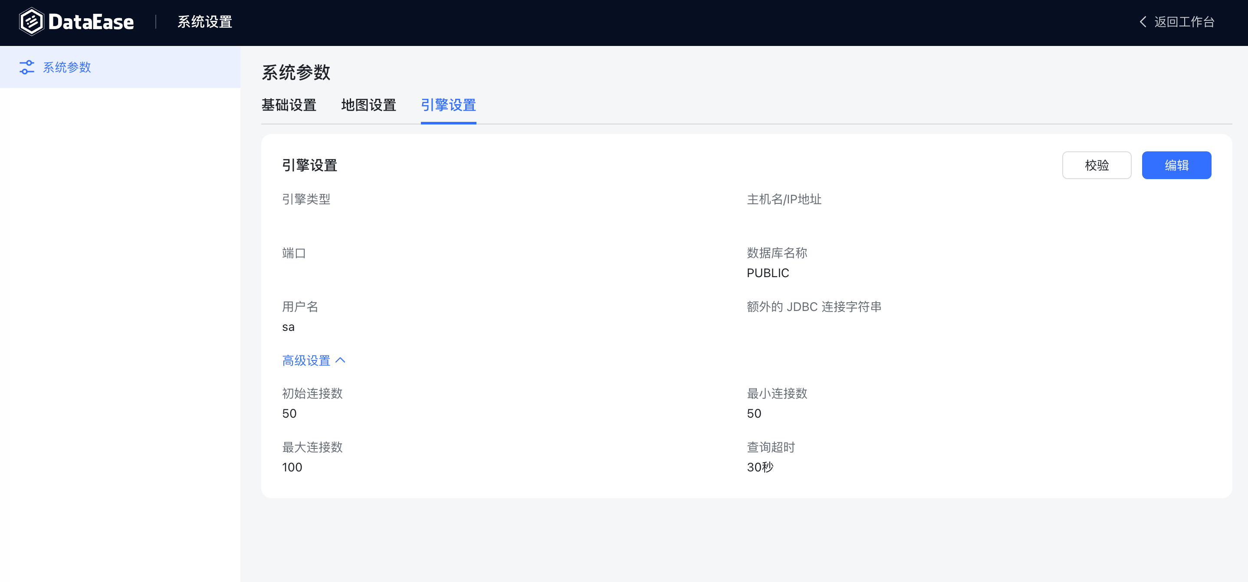Viewport: 1248px width, 582px height.
Task: Click the PUBLIC database name value
Action: 767,273
